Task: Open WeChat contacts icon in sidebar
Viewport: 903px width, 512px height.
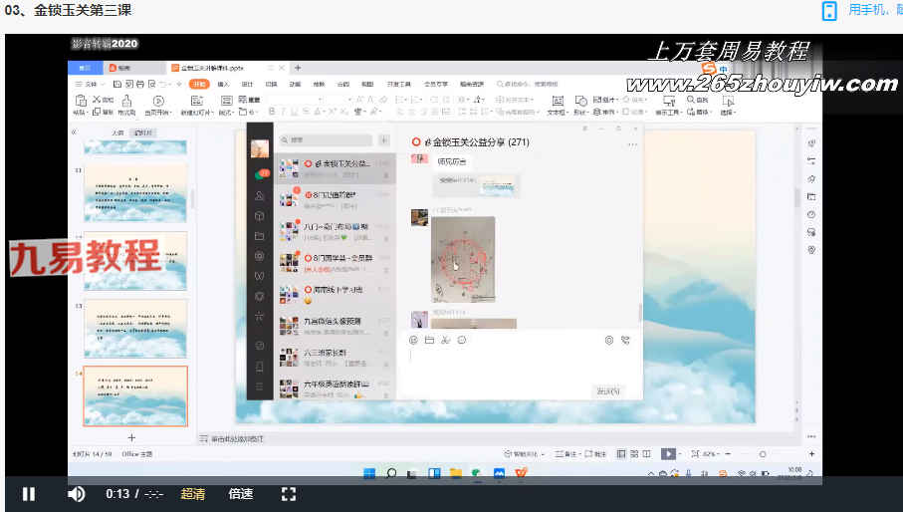Action: coord(260,195)
